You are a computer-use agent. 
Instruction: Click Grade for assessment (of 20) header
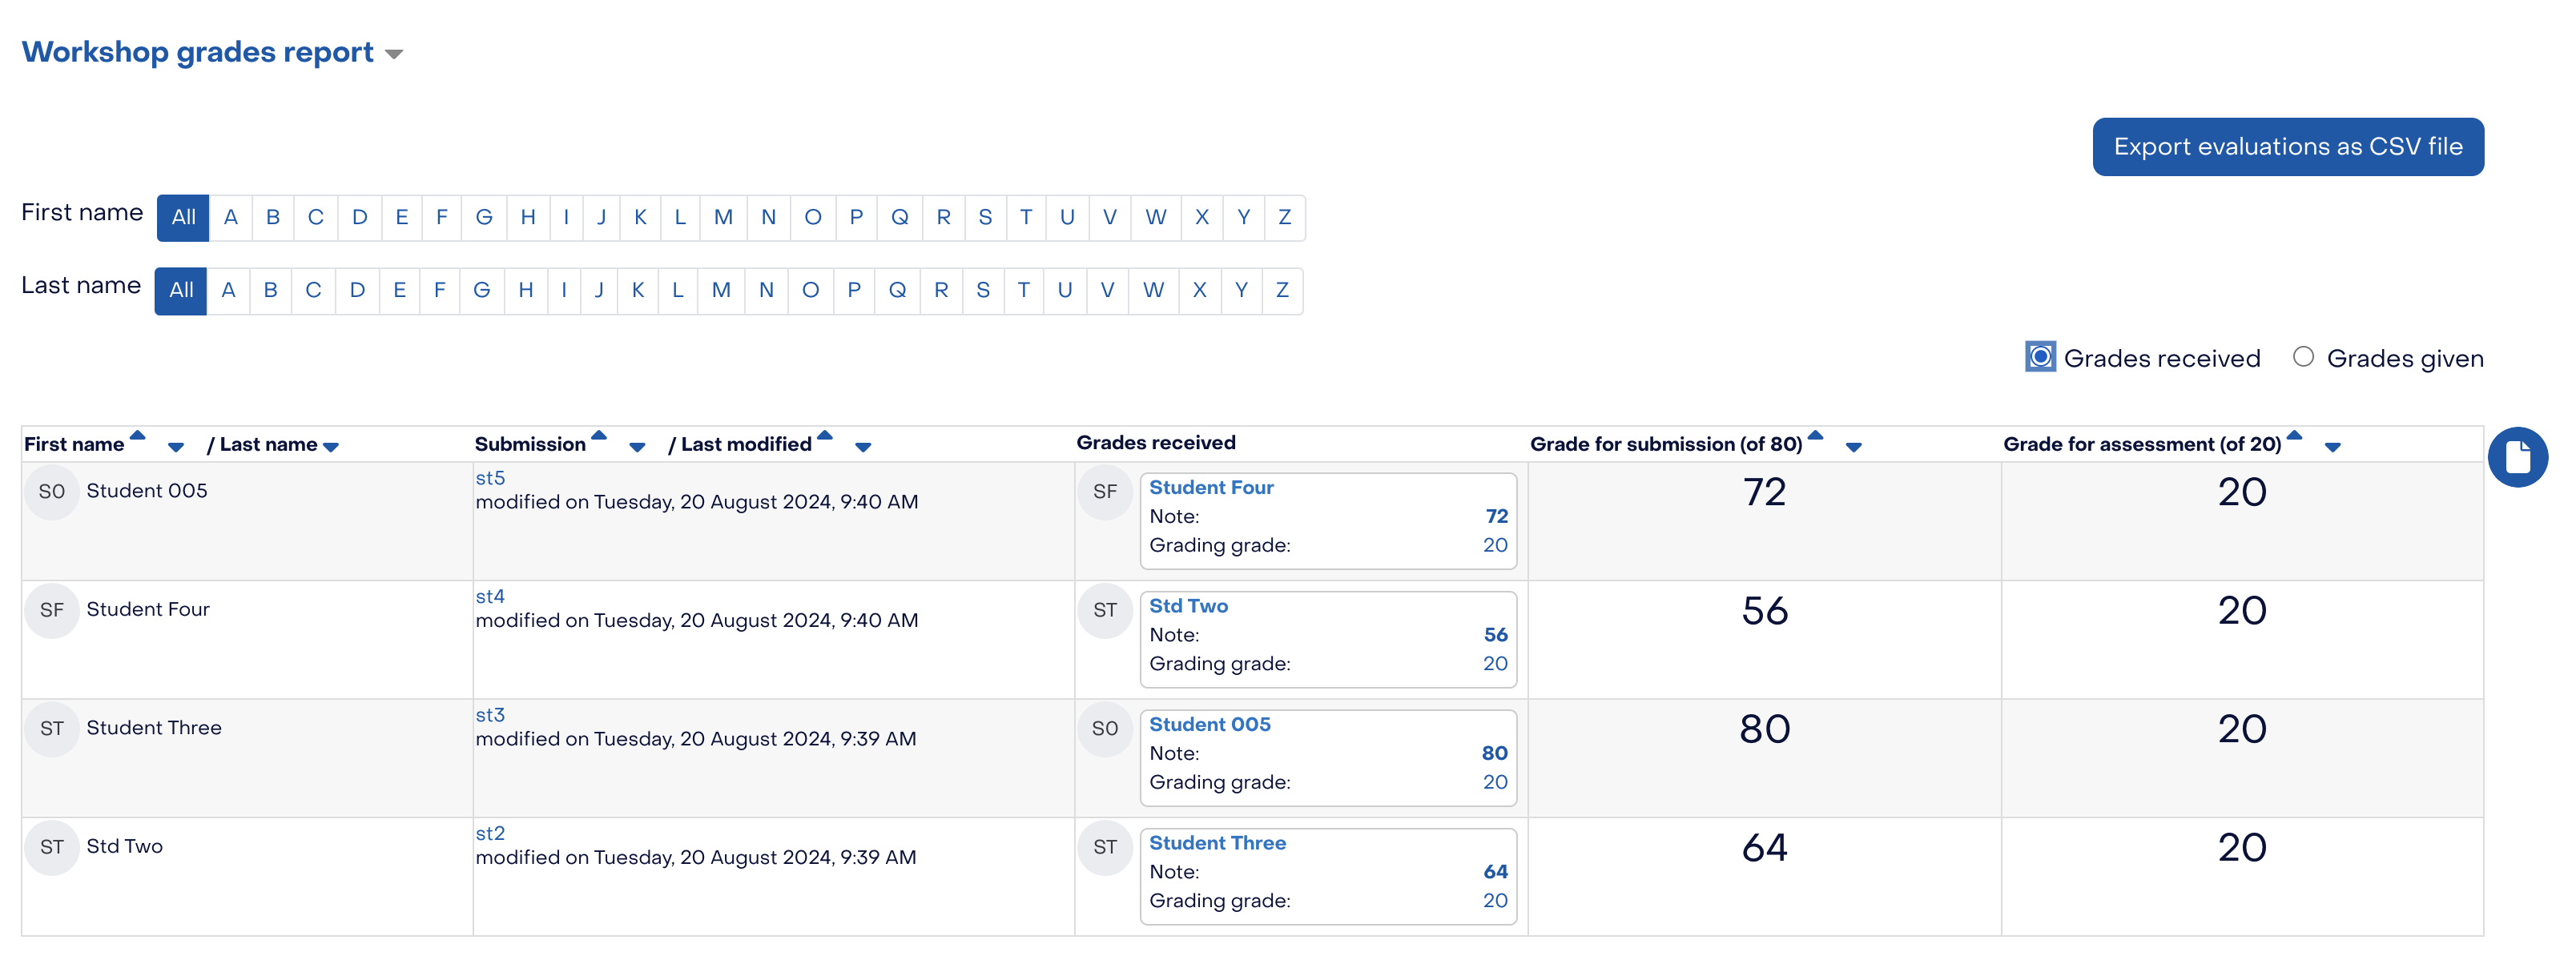(x=2142, y=444)
